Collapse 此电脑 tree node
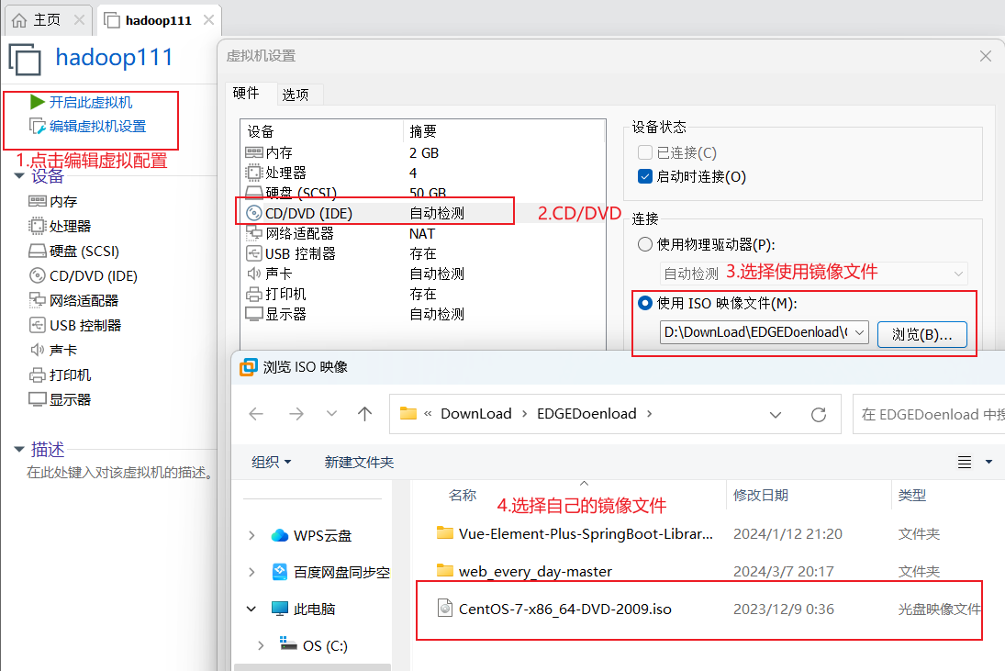The image size is (1005, 671). point(251,609)
